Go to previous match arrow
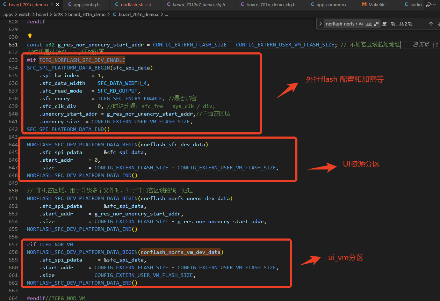Image resolution: width=440 pixels, height=301 pixels. (x=431, y=24)
